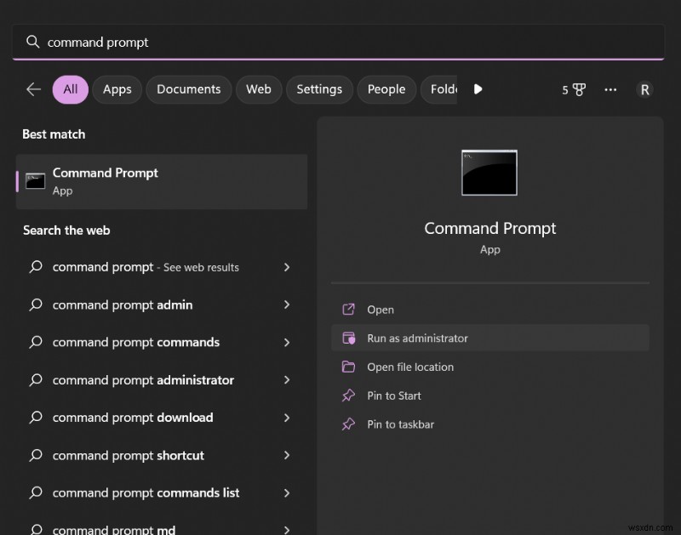
Task: Click the Open file location folder icon
Action: click(348, 367)
